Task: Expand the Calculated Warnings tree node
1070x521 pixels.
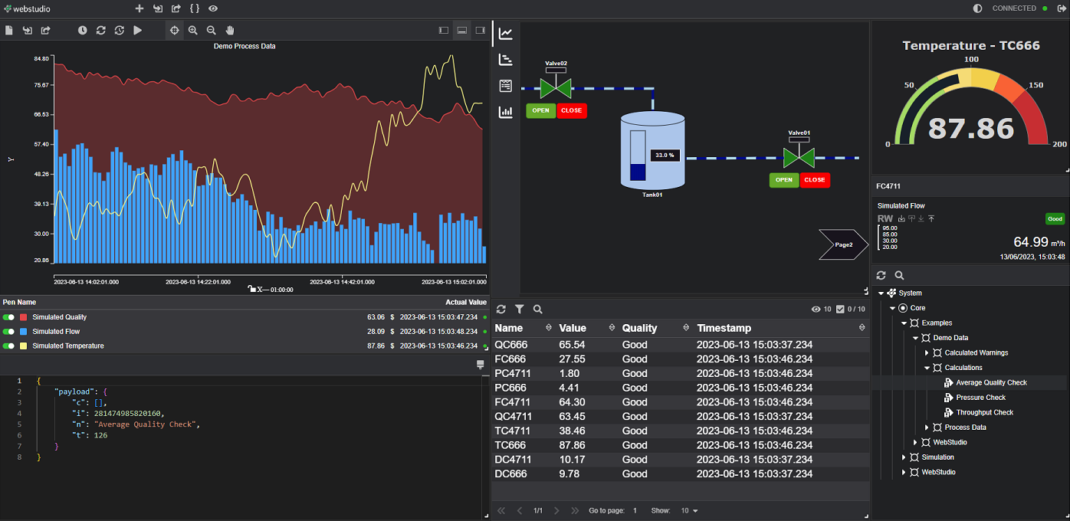Action: coord(927,352)
